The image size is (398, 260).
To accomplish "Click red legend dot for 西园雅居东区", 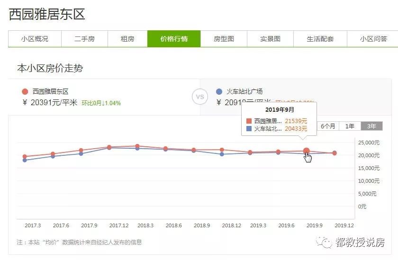I will point(25,91).
